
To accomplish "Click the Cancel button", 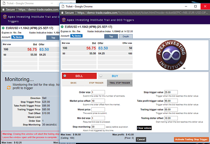I will pyautogui.click(x=141, y=139).
